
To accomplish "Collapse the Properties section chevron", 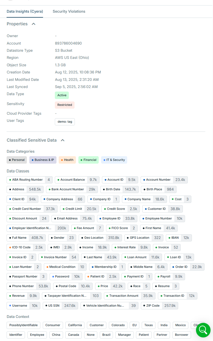I will tap(34, 24).
